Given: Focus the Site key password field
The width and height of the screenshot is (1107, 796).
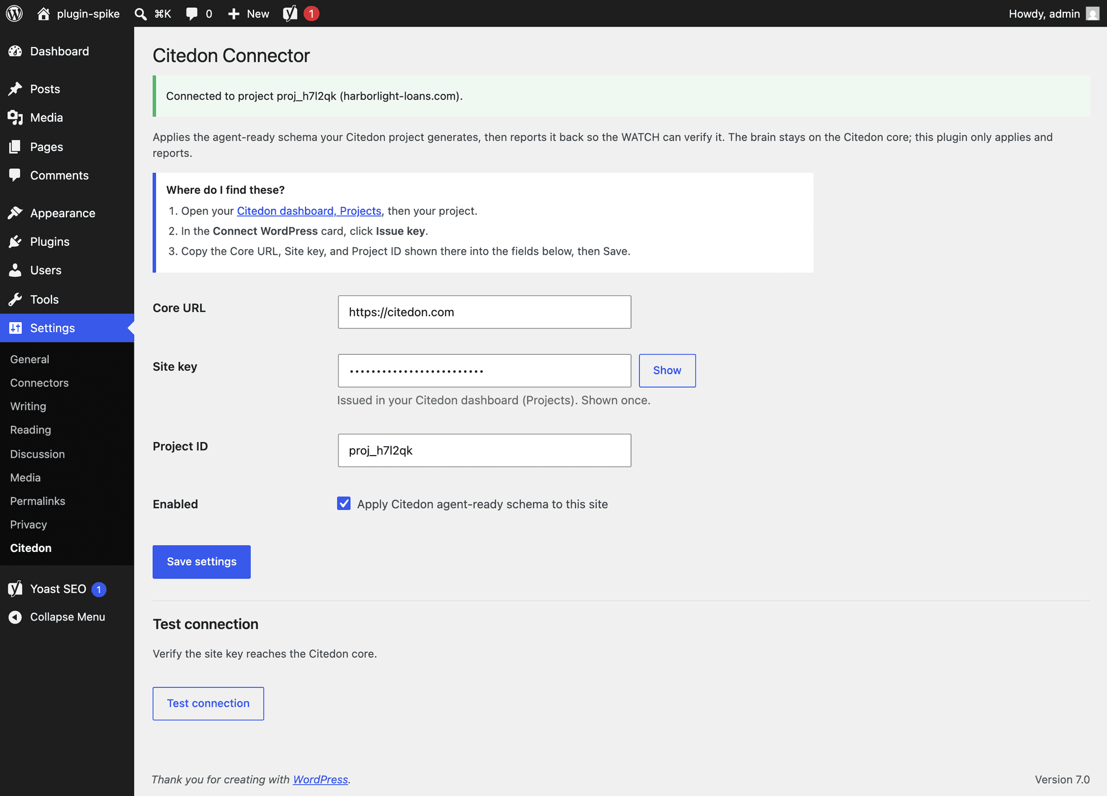Looking at the screenshot, I should click(484, 371).
